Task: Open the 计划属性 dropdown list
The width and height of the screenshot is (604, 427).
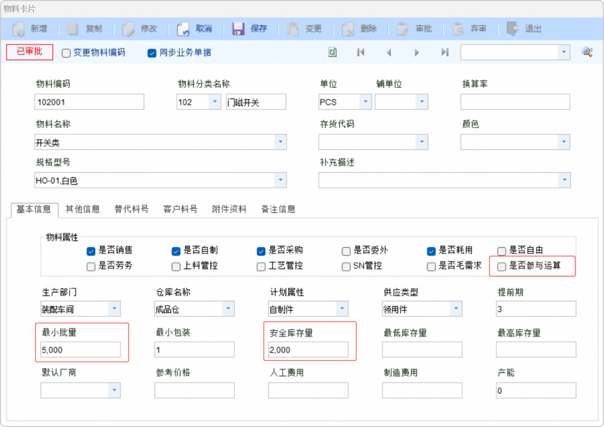Action: [342, 308]
